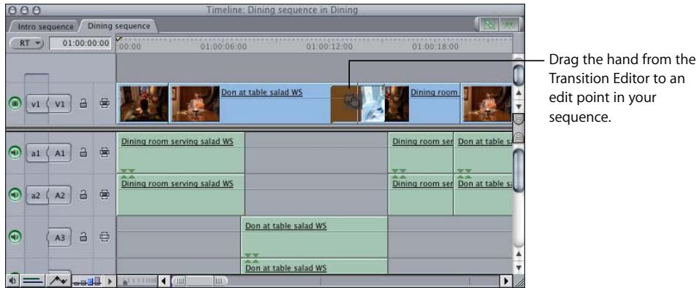Click audio tracks vertical scroll thumb

[x=519, y=171]
